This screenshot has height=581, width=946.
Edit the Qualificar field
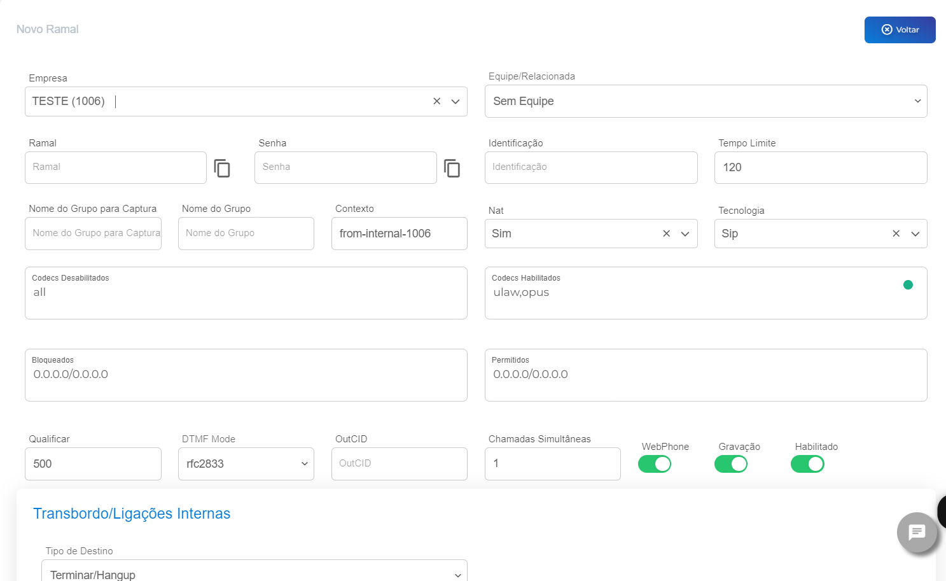point(93,464)
